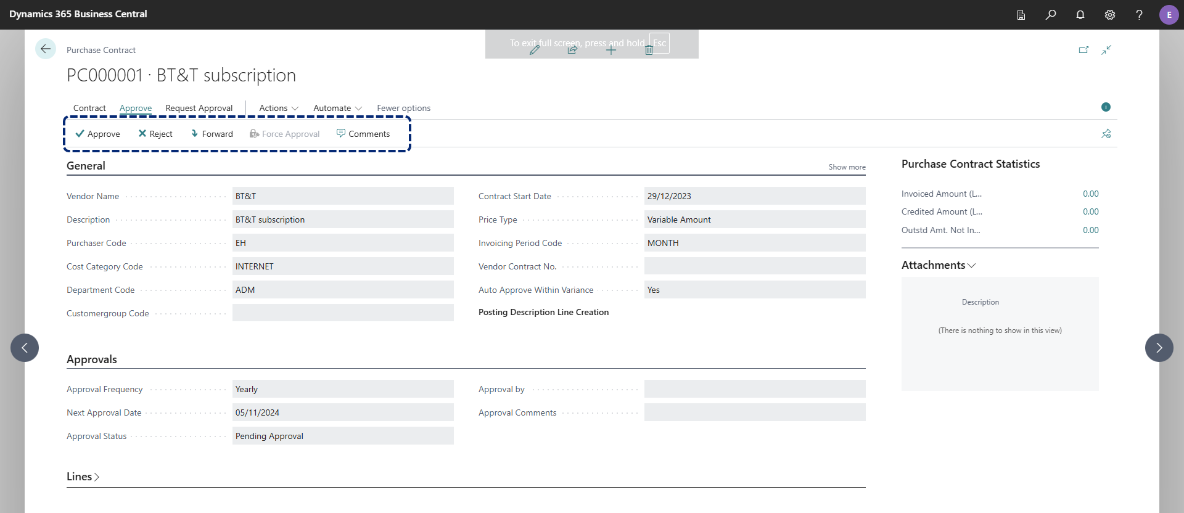The width and height of the screenshot is (1184, 513).
Task: Click Cost Category Code field INTERNET
Action: [x=343, y=266]
